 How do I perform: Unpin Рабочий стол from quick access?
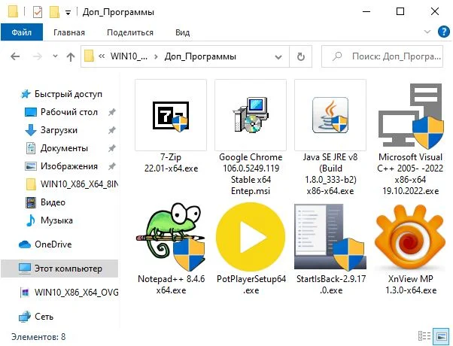pos(112,112)
